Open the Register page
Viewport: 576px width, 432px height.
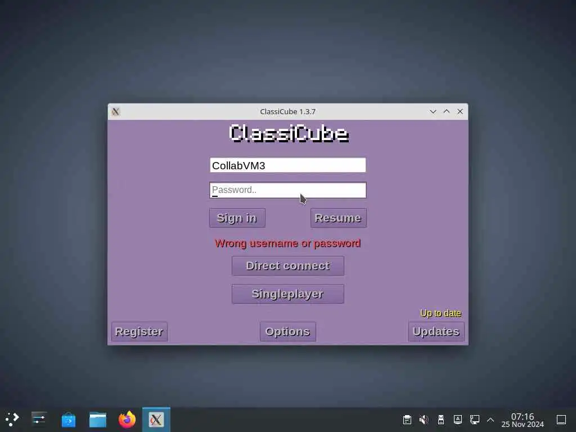tap(139, 332)
